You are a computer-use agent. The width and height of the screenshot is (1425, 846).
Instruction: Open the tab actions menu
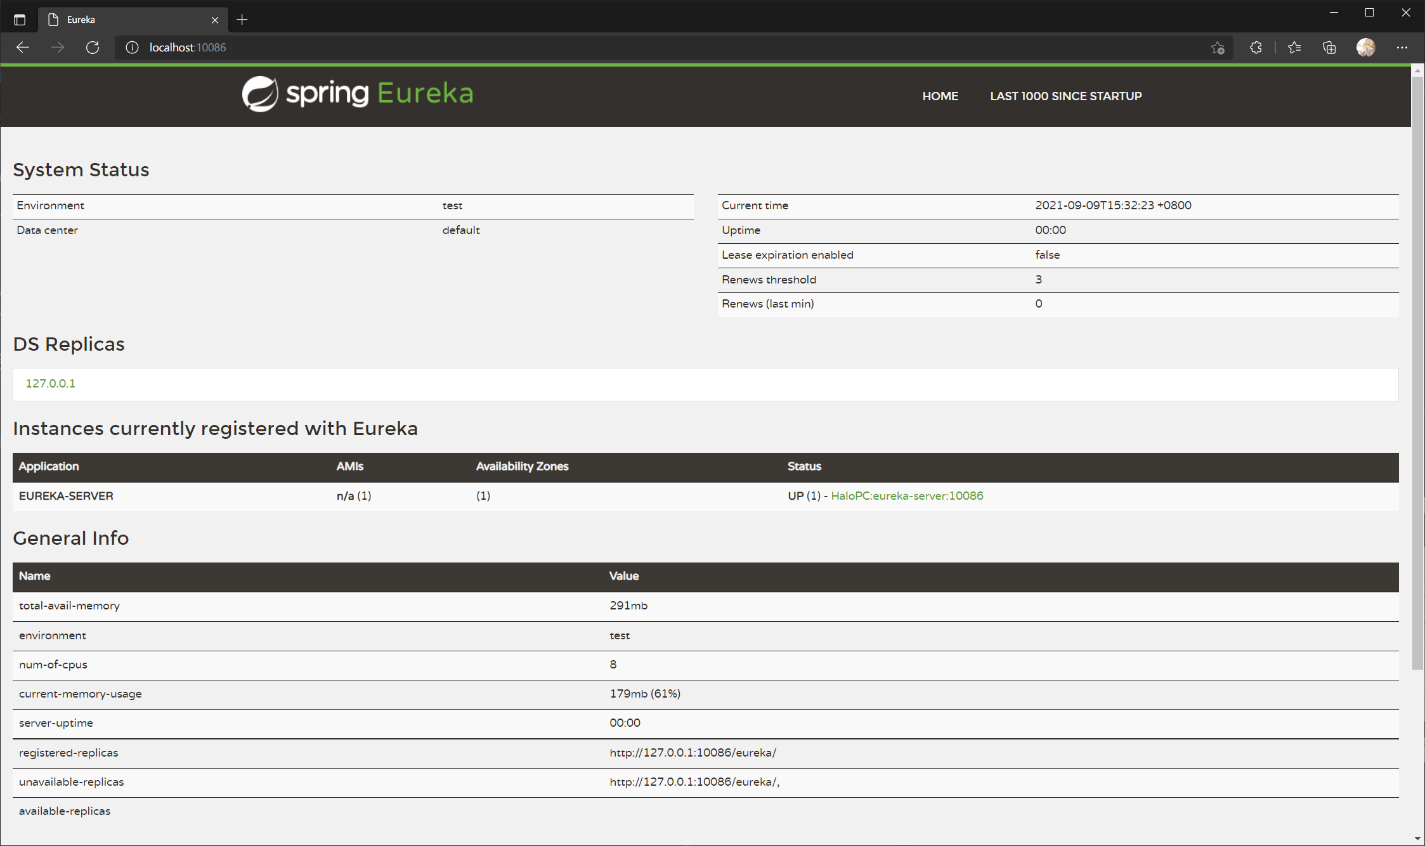tap(20, 20)
